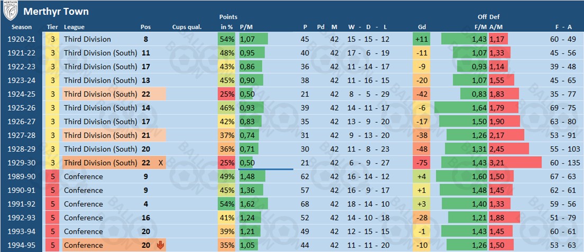Image resolution: width=584 pixels, height=252 pixels.
Task: Select the 60 - 135 goals cell
Action: [x=561, y=163]
